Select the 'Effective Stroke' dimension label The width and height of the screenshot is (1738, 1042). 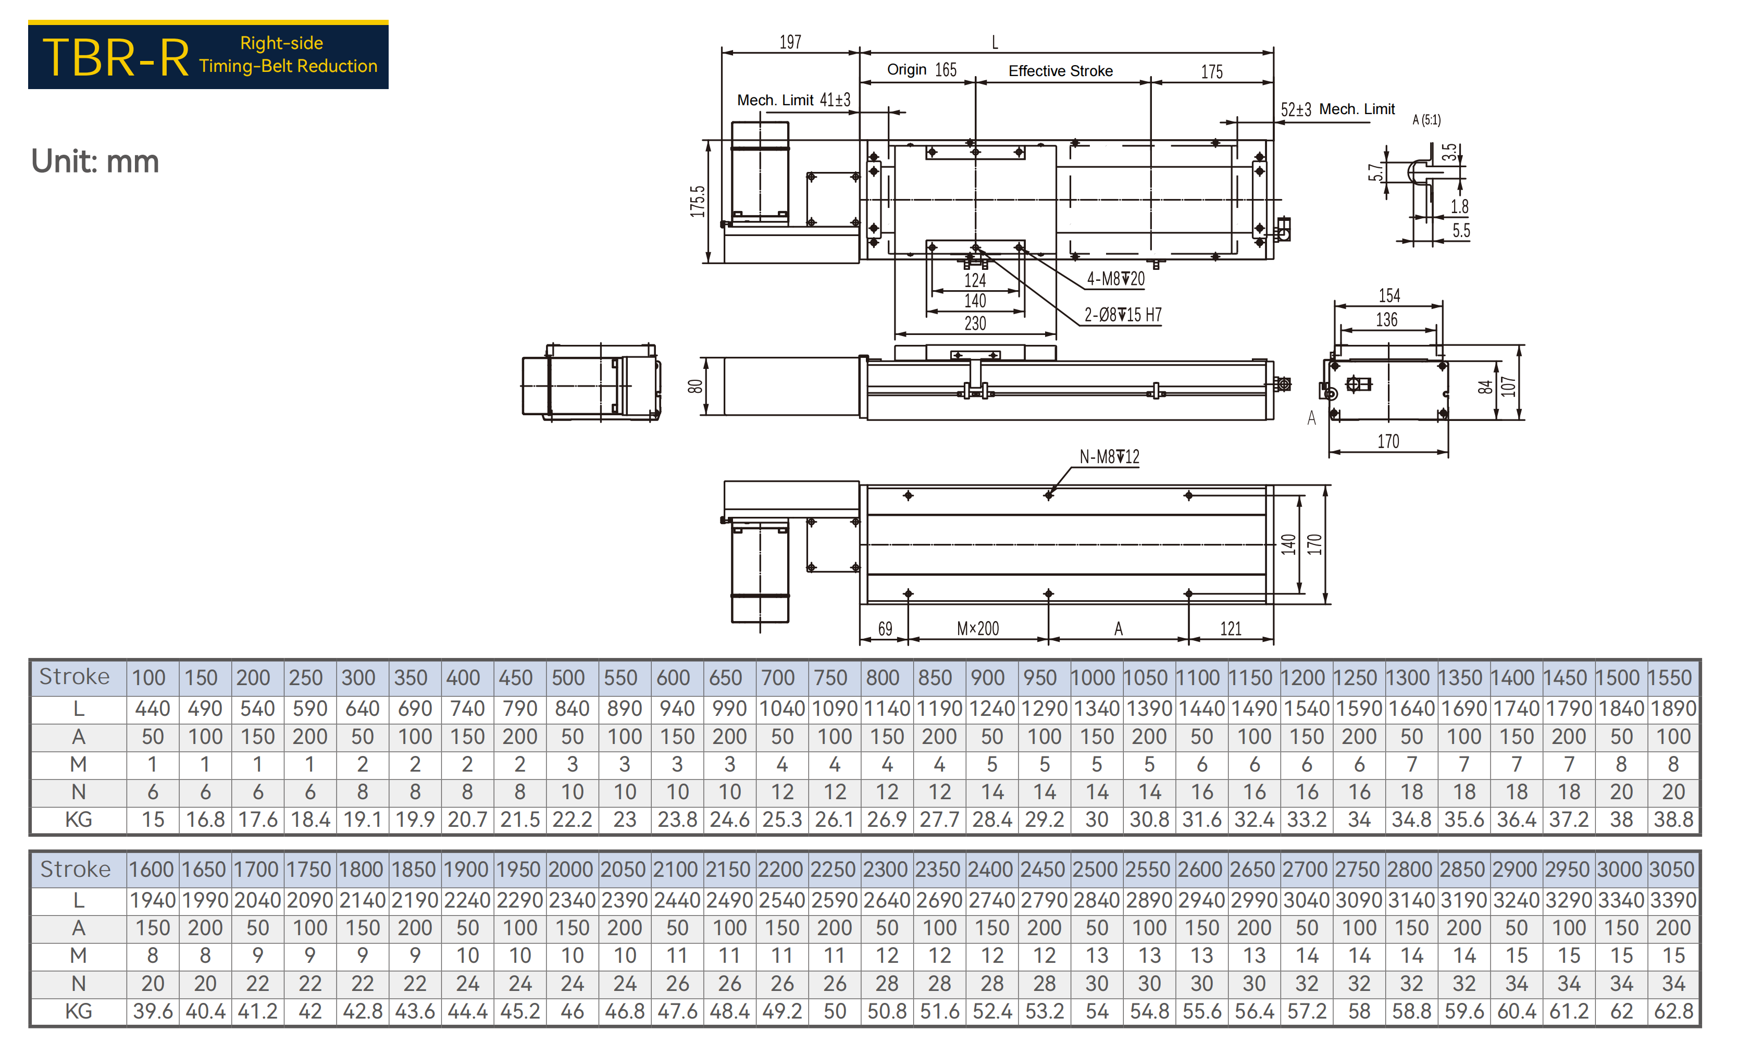[x=1061, y=71]
